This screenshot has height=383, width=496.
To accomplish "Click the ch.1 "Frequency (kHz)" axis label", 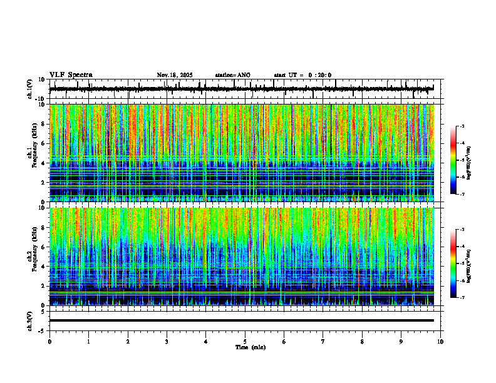I will point(34,144).
